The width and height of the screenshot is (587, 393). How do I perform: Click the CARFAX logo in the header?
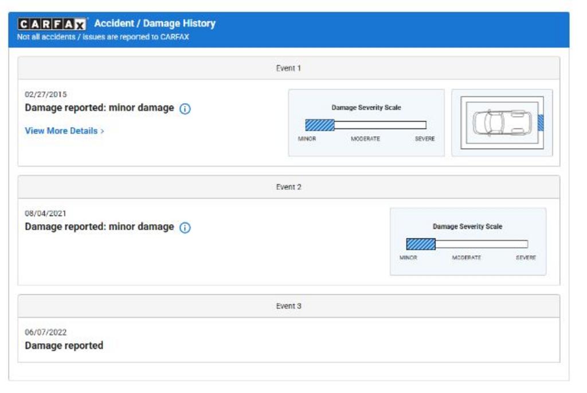pyautogui.click(x=52, y=24)
